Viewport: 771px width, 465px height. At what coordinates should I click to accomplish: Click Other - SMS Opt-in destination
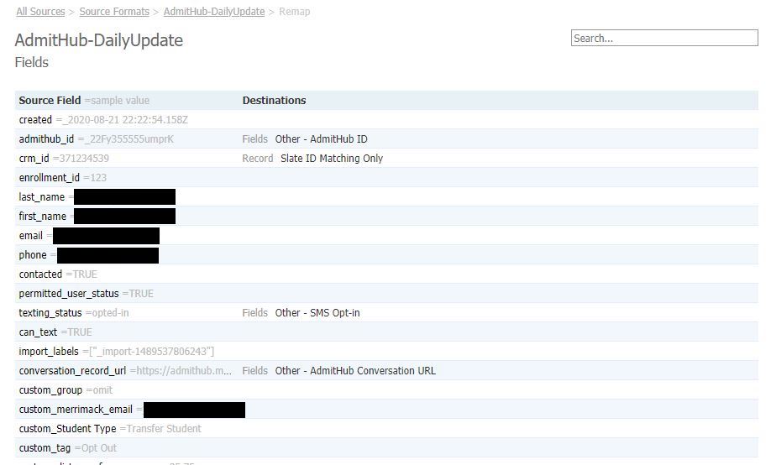pyautogui.click(x=317, y=312)
